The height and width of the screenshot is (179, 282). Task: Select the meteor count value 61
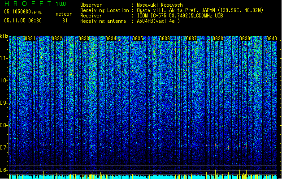click(65, 21)
